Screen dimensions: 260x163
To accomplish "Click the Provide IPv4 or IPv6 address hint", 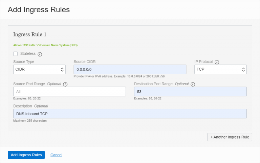I will [x=119, y=76].
